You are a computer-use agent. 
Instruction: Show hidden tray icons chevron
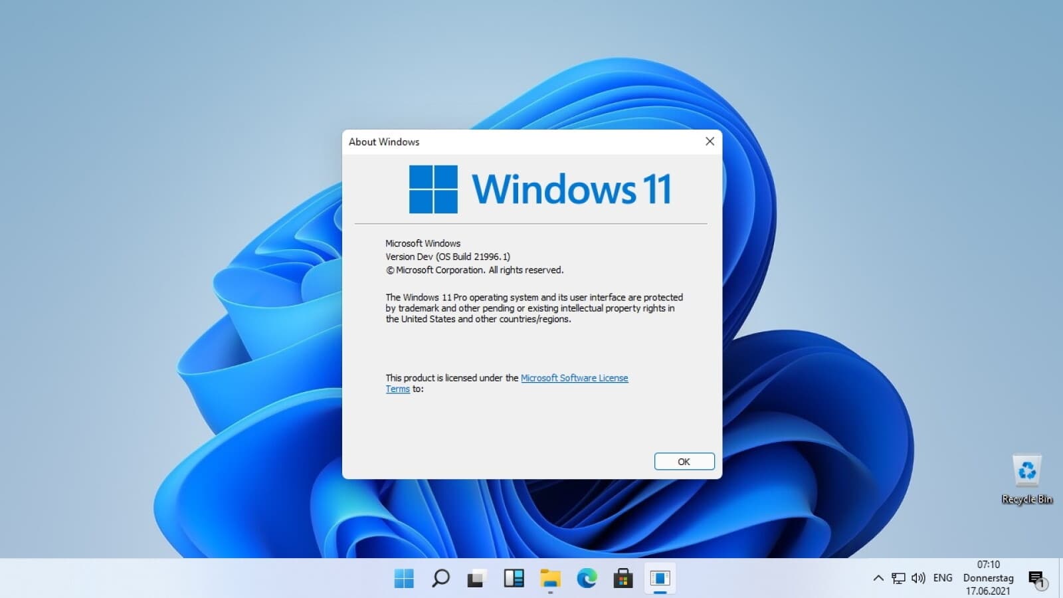coord(878,578)
